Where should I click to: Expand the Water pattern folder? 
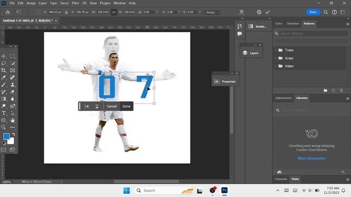coord(276,66)
